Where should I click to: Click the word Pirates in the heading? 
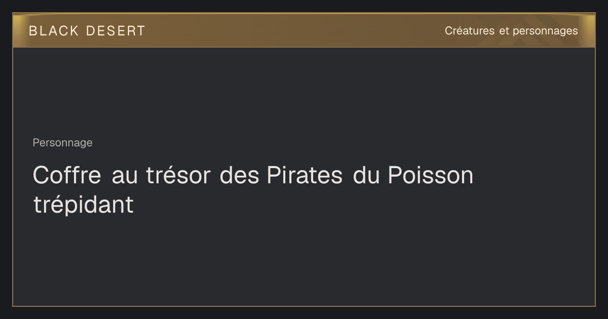click(x=305, y=175)
